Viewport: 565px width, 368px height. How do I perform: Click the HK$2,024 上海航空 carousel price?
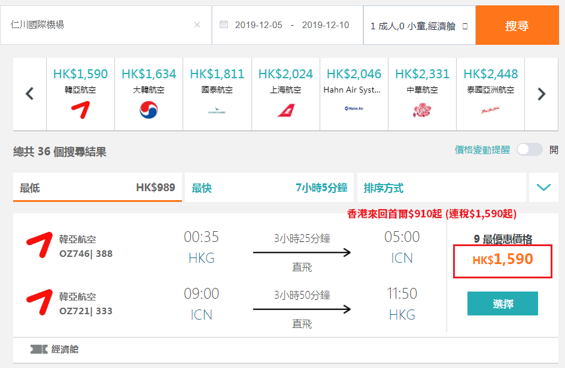[x=285, y=73]
